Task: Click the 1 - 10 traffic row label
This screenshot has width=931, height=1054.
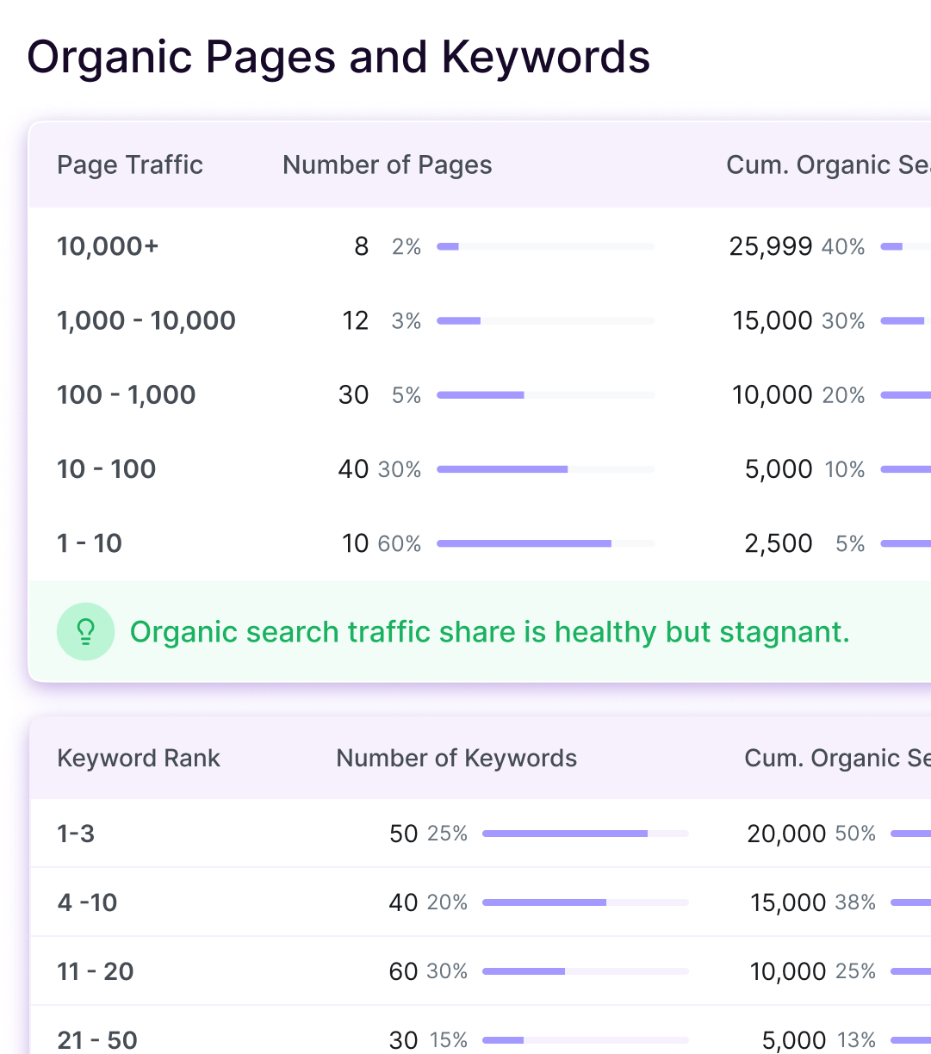Action: coord(90,543)
